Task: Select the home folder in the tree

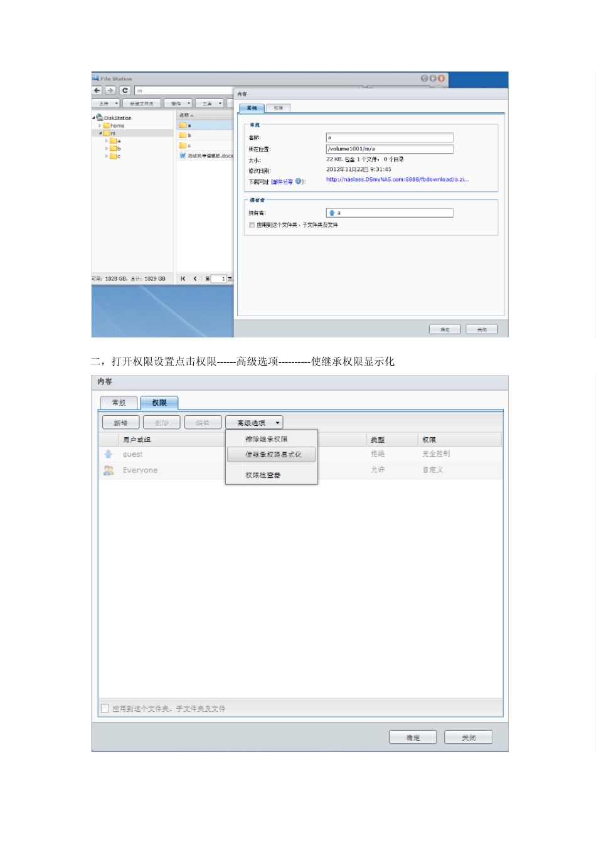Action: (114, 125)
